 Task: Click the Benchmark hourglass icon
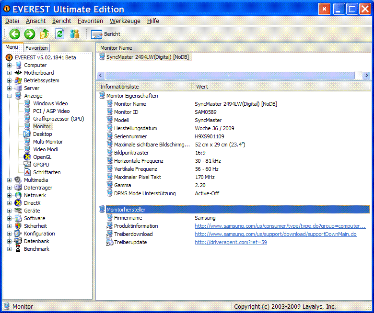click(18, 249)
